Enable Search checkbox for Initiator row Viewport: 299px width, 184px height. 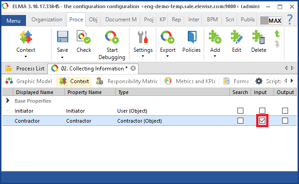(x=240, y=111)
